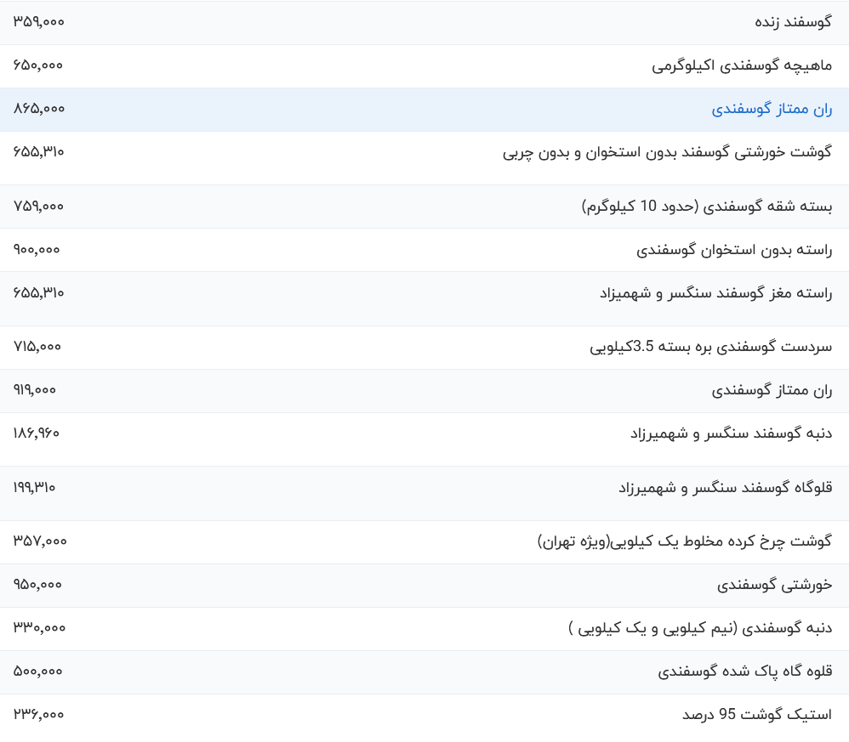The height and width of the screenshot is (742, 849).
Task: Click راسته بدون استخوان گوسفندی item
Action: (x=734, y=250)
